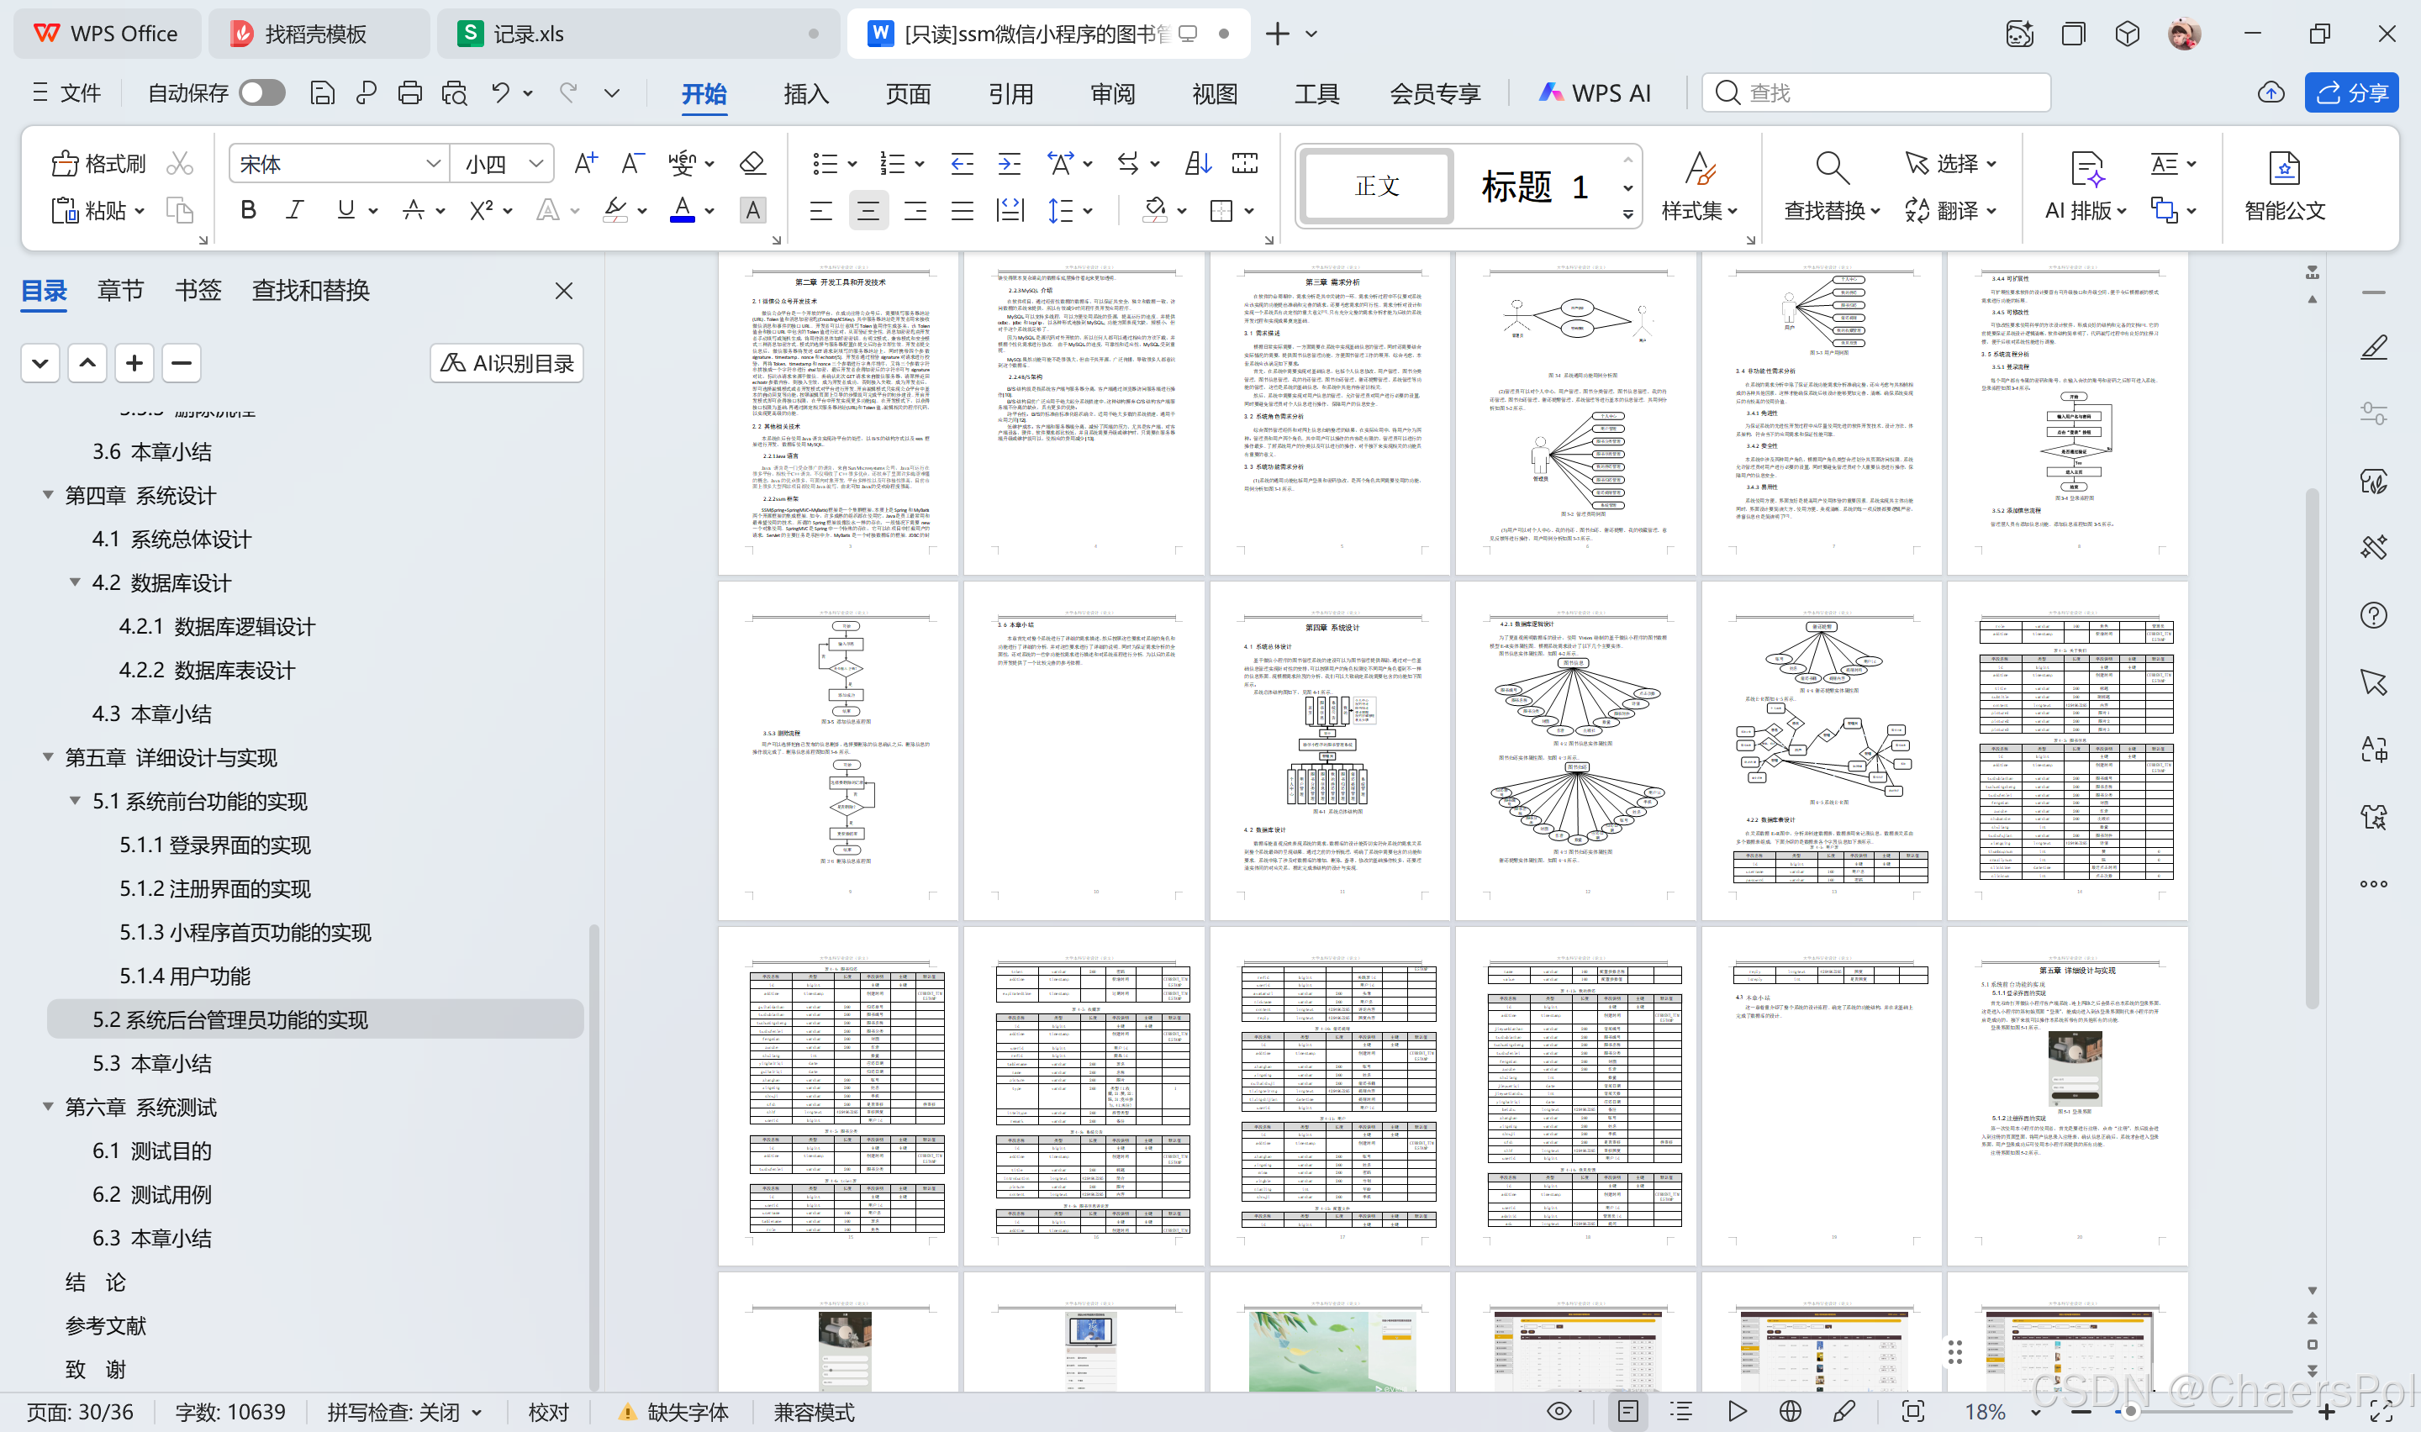The height and width of the screenshot is (1432, 2421).
Task: Click the Print Preview icon
Action: (455, 92)
